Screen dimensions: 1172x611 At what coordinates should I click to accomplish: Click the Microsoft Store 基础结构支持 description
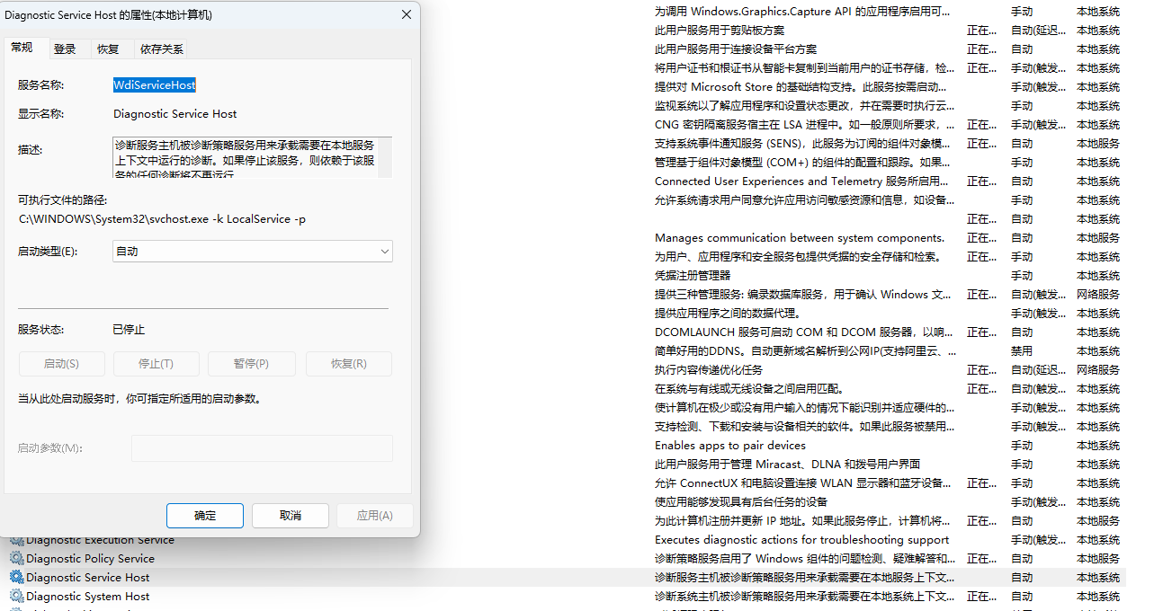click(x=801, y=87)
